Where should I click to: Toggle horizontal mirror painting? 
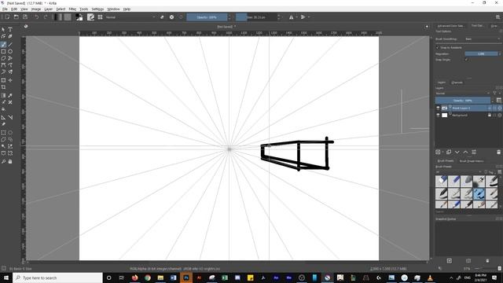(x=292, y=17)
